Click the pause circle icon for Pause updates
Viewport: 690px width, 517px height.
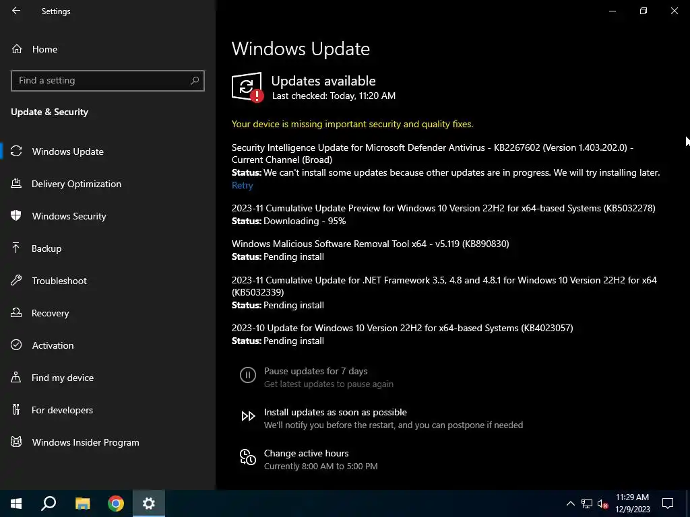[248, 375]
